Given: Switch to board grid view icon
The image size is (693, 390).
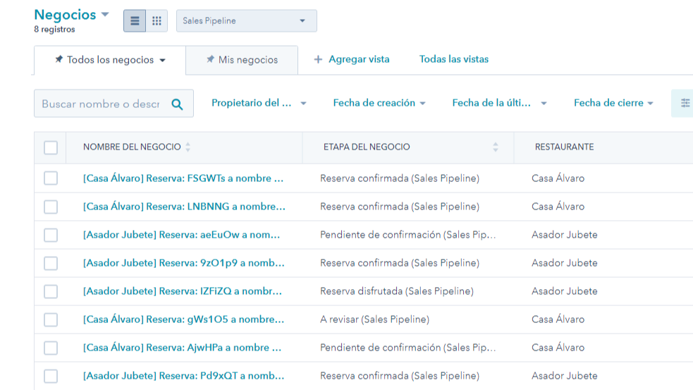Looking at the screenshot, I should coord(157,21).
